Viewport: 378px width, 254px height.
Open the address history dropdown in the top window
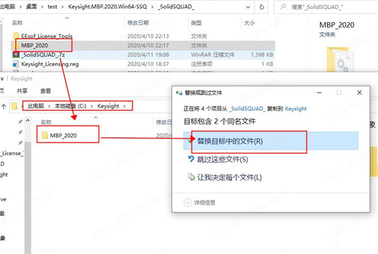(248, 7)
